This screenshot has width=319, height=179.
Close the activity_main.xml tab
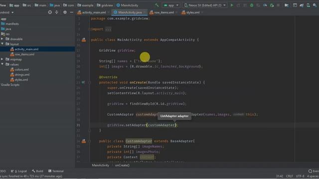(x=109, y=12)
